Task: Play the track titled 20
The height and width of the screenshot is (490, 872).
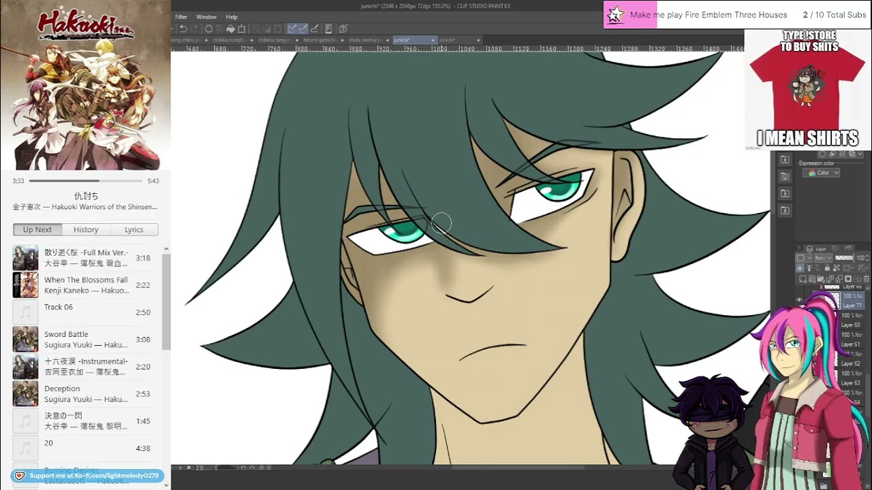Action: click(86, 448)
